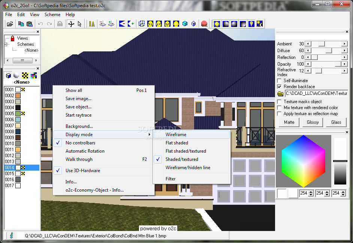Click the front-facing head view icon
This screenshot has width=353, height=243.
tap(167, 24)
